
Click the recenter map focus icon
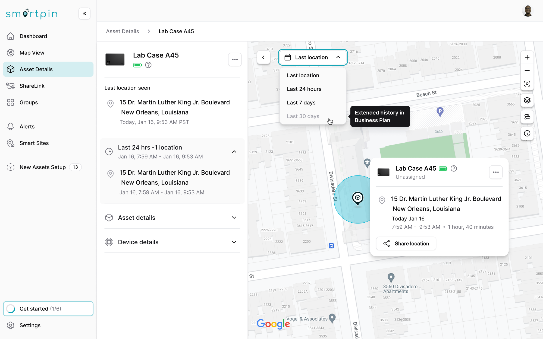pyautogui.click(x=527, y=84)
